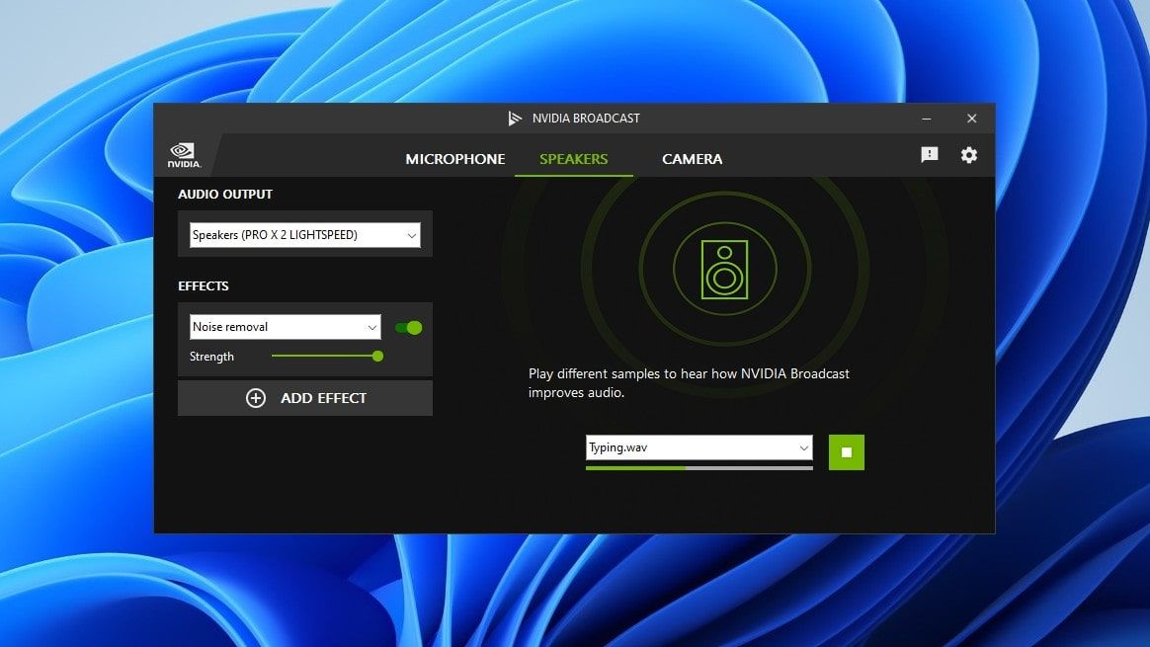Click the NVIDIA Broadcast title bar icon
The height and width of the screenshot is (647, 1150).
pos(515,119)
